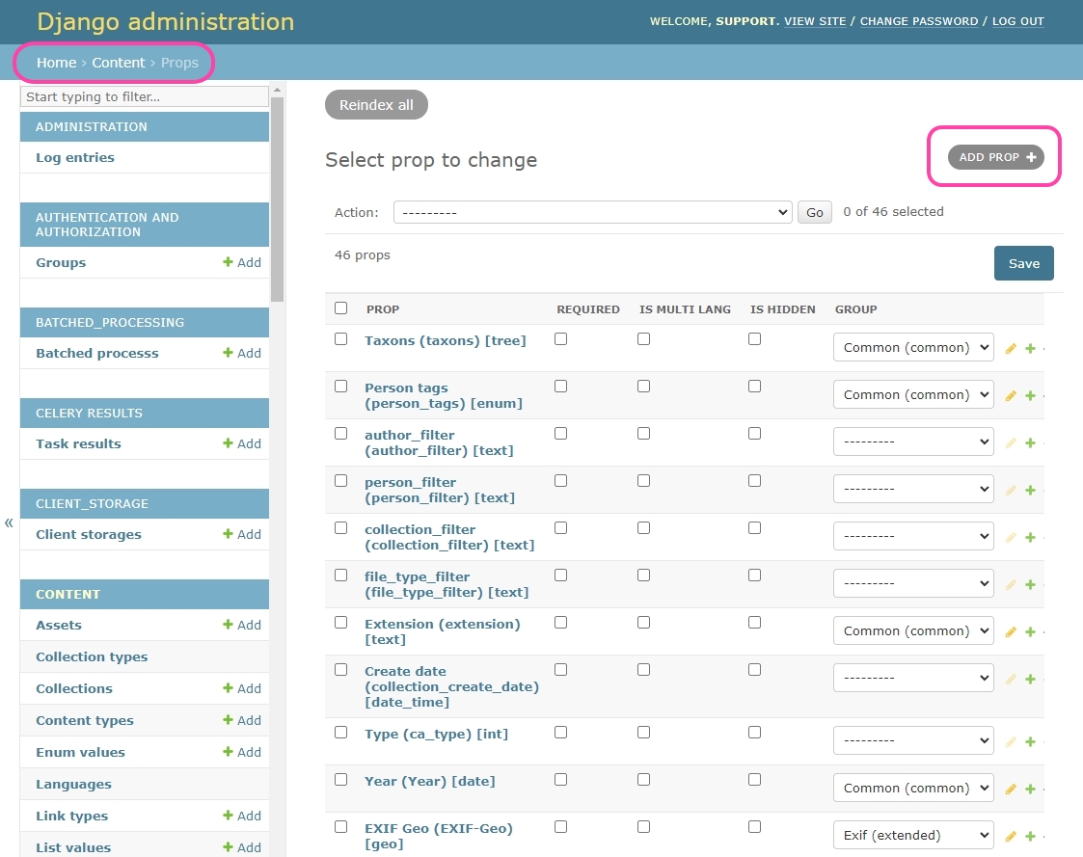Open the Action dropdown

(592, 212)
